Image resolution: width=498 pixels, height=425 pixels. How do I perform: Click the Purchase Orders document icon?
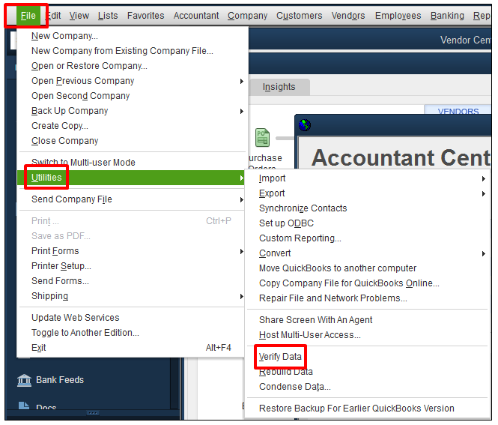(x=263, y=138)
